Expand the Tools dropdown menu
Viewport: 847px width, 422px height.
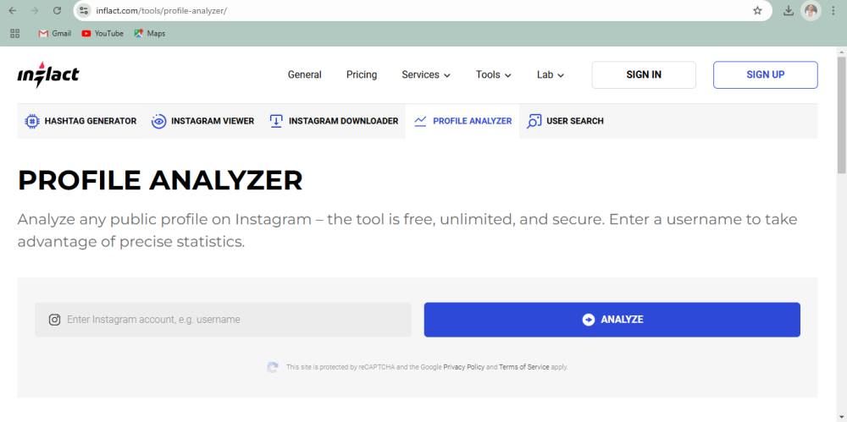(493, 75)
